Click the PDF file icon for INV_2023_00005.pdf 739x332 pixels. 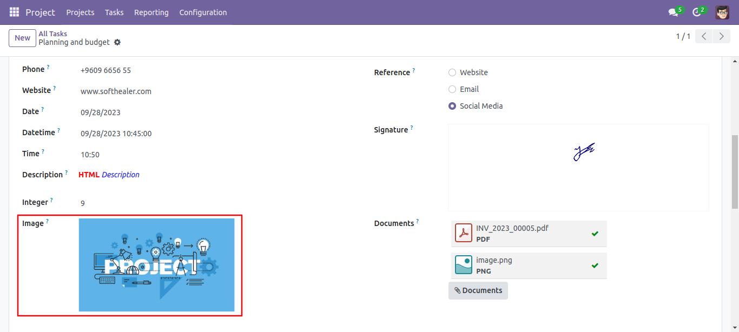tap(464, 233)
